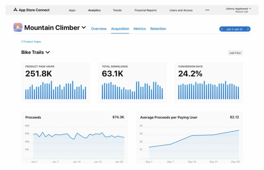This screenshot has width=264, height=170.
Task: Click the Jan 1–Jan 31 date range
Action: click(235, 29)
